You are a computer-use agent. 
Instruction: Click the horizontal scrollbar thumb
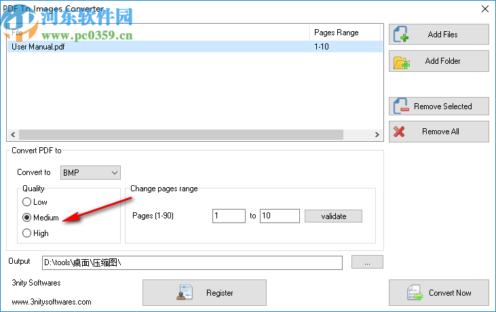[x=181, y=134]
